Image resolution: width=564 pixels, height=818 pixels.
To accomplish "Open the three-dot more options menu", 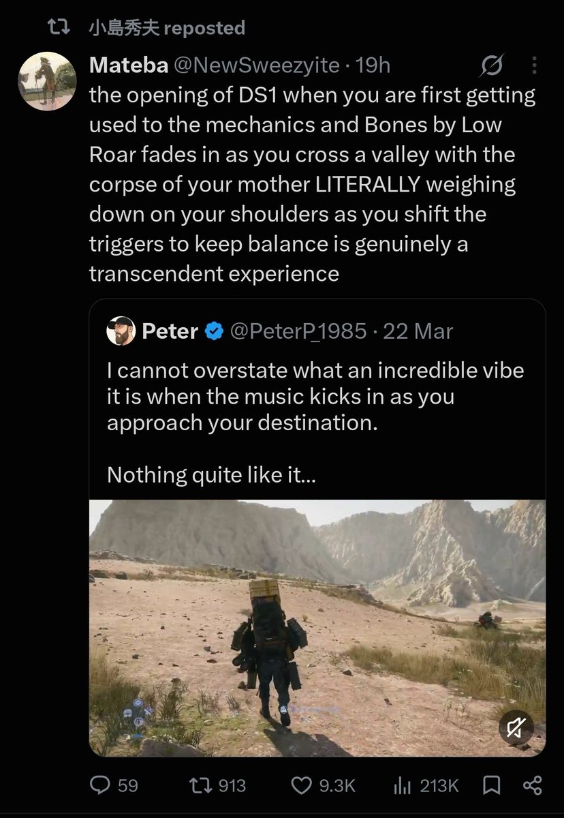I will pyautogui.click(x=533, y=65).
